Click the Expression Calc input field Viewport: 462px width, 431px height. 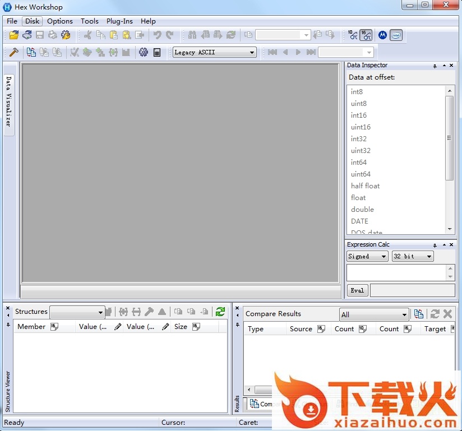[396, 272]
